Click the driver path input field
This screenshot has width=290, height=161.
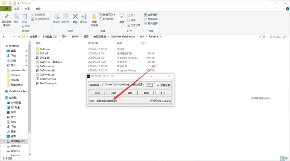coord(123,85)
